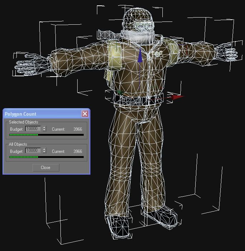
Task: Increase Selected Objects budget with up spinner
Action: click(x=44, y=127)
